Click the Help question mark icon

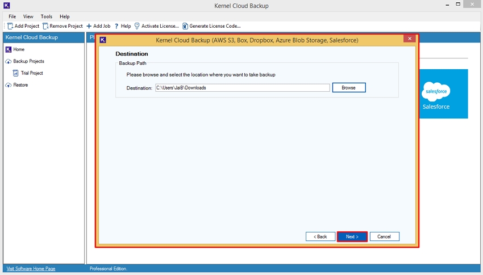(x=116, y=26)
